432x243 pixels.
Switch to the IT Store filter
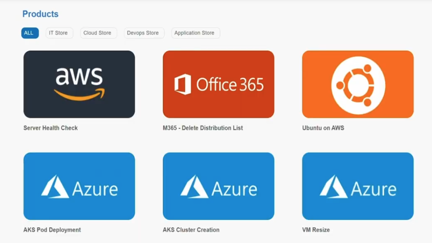click(x=59, y=33)
